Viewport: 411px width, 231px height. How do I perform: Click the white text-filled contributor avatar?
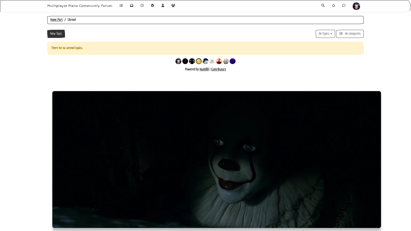[212, 61]
